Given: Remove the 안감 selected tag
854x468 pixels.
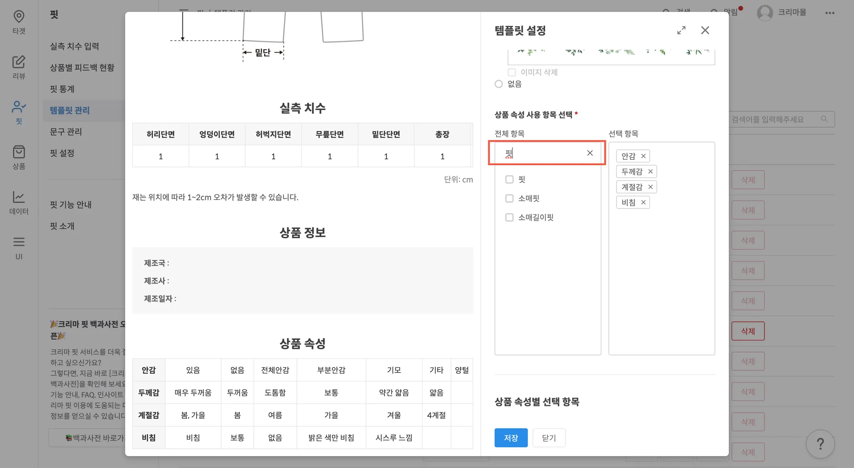Looking at the screenshot, I should (x=643, y=156).
